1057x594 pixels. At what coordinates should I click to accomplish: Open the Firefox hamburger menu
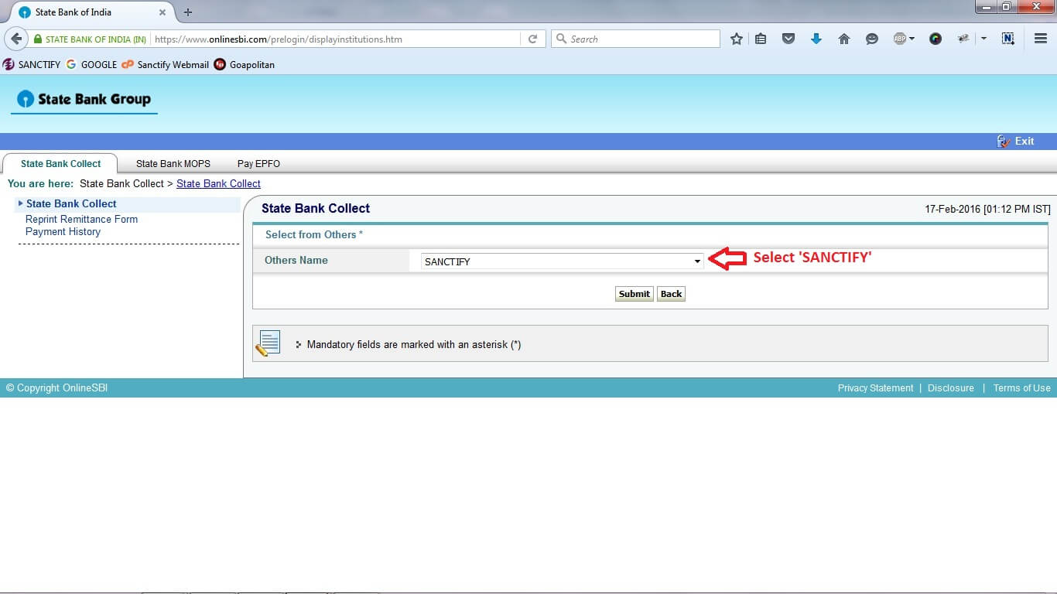click(x=1041, y=39)
